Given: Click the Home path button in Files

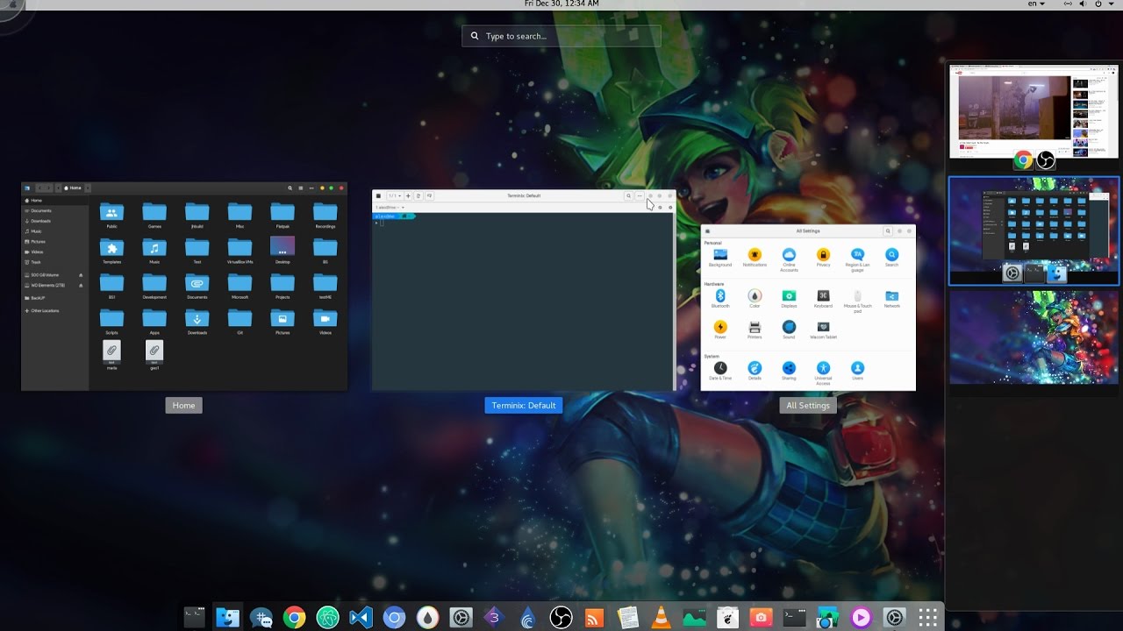Looking at the screenshot, I should pos(74,188).
